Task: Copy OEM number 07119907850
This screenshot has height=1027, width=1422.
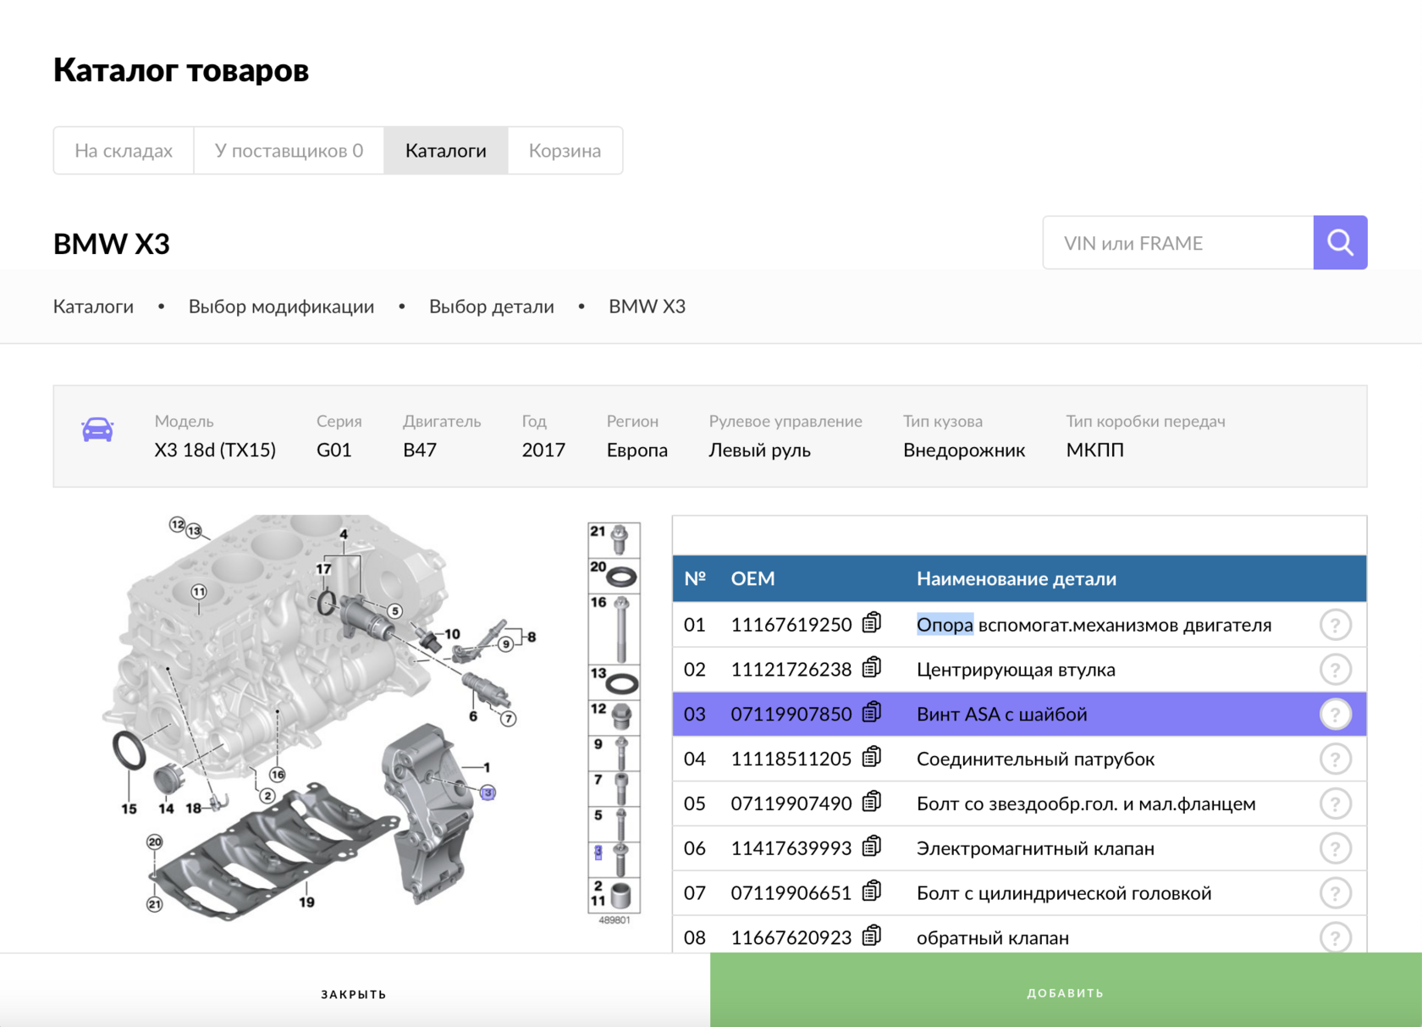Action: (x=871, y=714)
